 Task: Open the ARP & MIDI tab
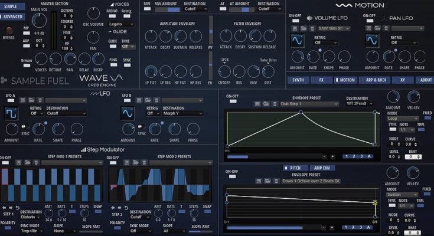[376, 80]
